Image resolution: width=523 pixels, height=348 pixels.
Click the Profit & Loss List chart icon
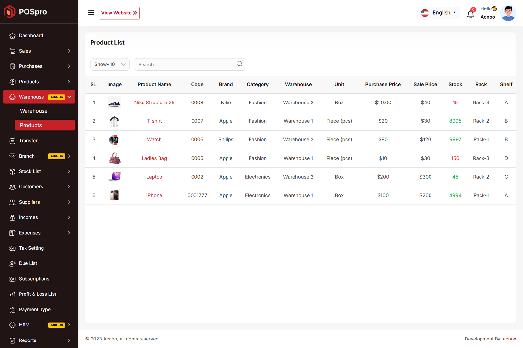point(12,294)
